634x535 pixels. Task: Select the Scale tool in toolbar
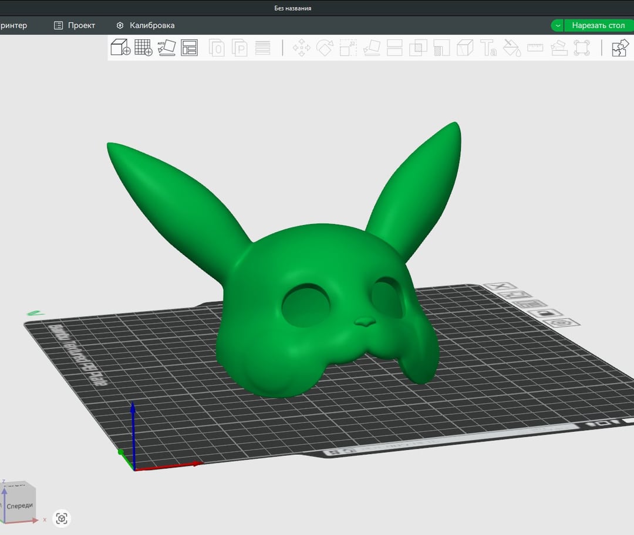[x=348, y=47]
